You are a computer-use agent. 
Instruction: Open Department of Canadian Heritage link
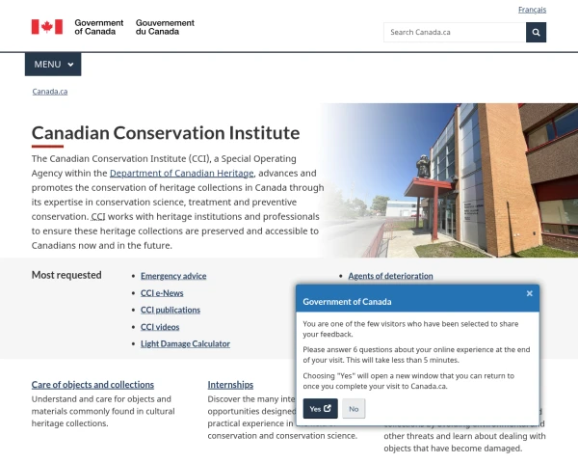click(x=182, y=174)
